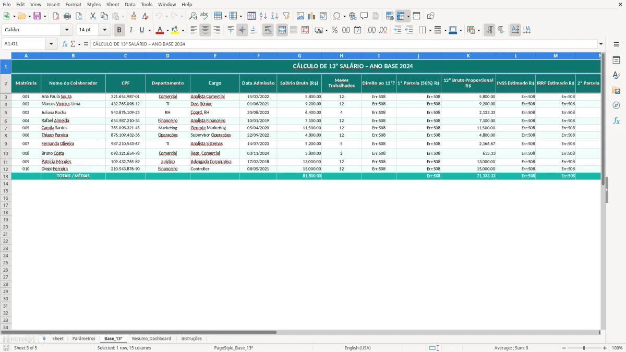
Task: Toggle Bold formatting
Action: 119,30
